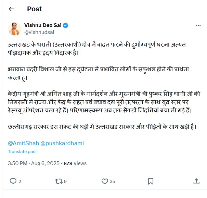
Task: Like the post with the heart icon
Action: [x=105, y=181]
